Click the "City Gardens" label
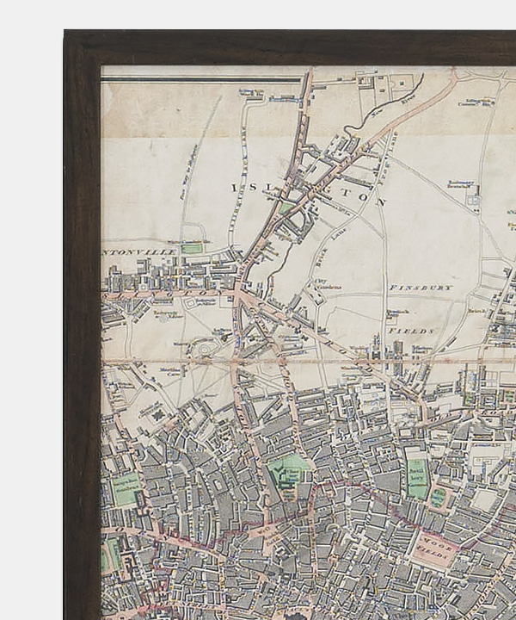 click(328, 285)
